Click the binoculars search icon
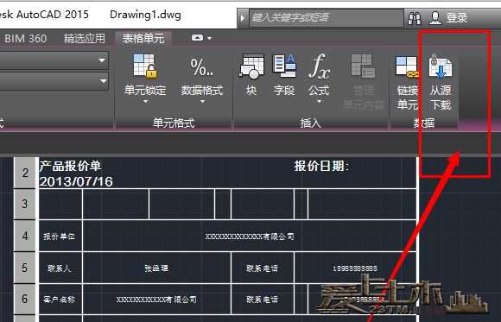The height and width of the screenshot is (322, 501). click(415, 18)
